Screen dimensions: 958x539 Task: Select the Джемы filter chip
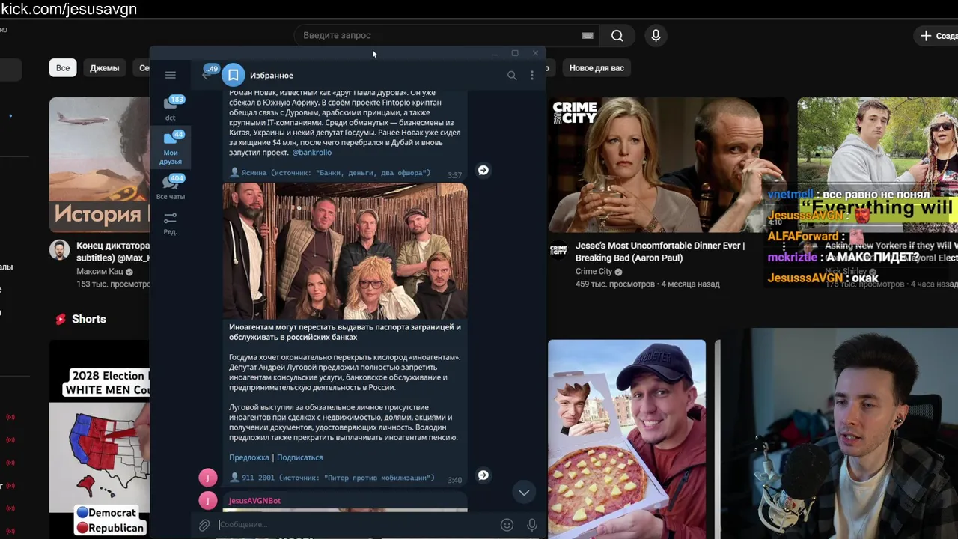coord(104,68)
